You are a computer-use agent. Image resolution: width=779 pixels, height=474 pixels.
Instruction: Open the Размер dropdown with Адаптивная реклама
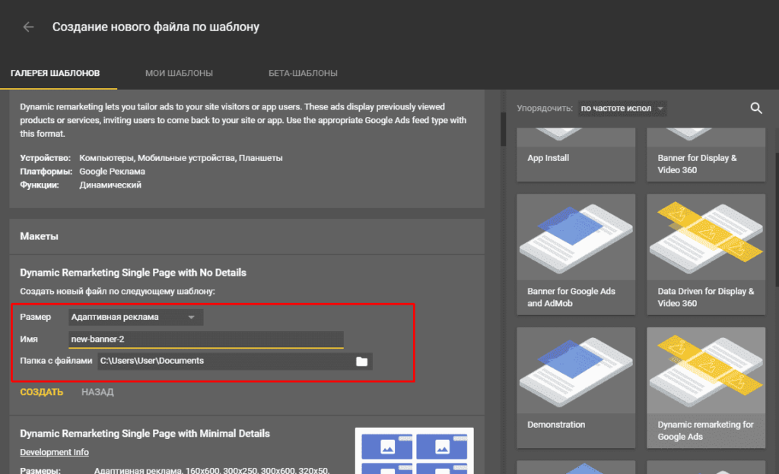click(x=135, y=318)
